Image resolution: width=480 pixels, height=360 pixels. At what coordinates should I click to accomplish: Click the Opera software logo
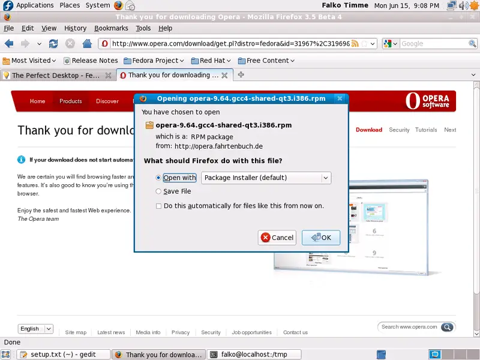click(x=427, y=101)
